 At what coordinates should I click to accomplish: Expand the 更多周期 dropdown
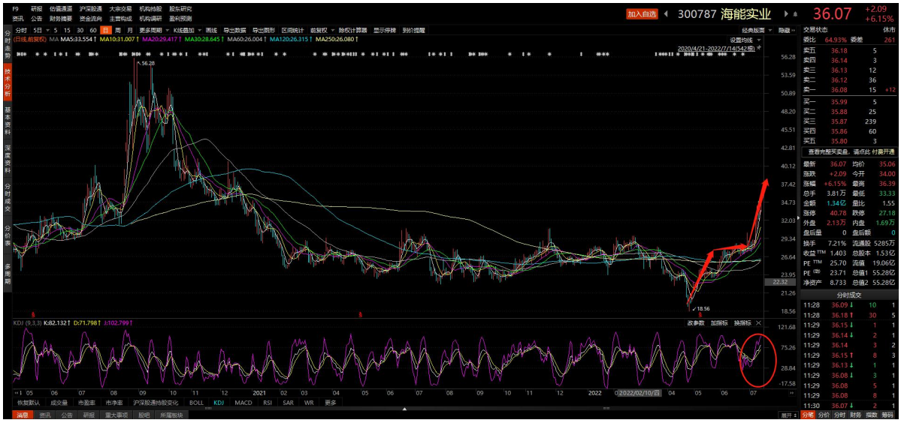click(x=153, y=30)
